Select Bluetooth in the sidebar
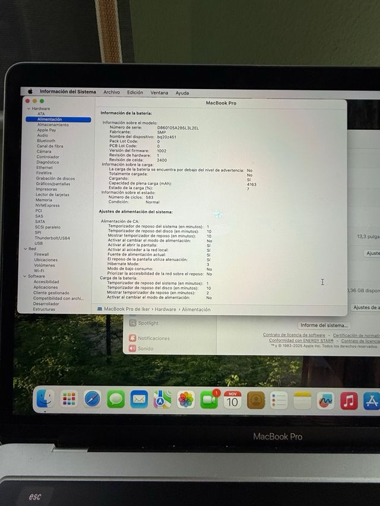 (46, 141)
